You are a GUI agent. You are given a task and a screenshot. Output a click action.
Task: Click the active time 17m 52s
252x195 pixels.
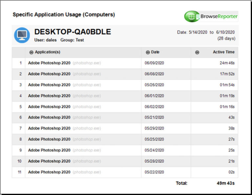tap(227, 74)
